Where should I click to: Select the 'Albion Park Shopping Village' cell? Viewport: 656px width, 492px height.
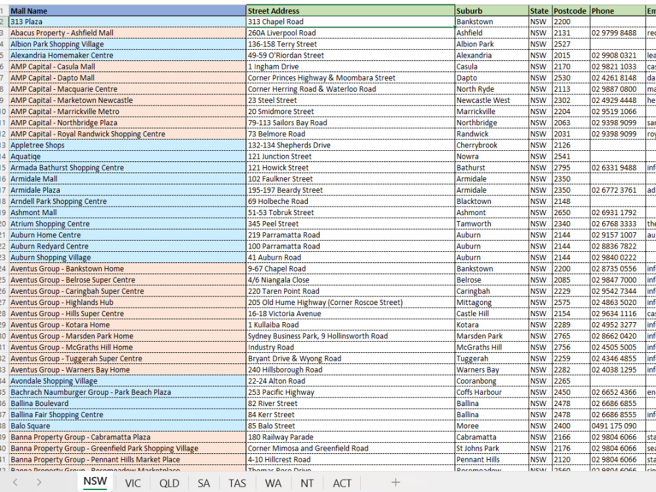point(128,44)
